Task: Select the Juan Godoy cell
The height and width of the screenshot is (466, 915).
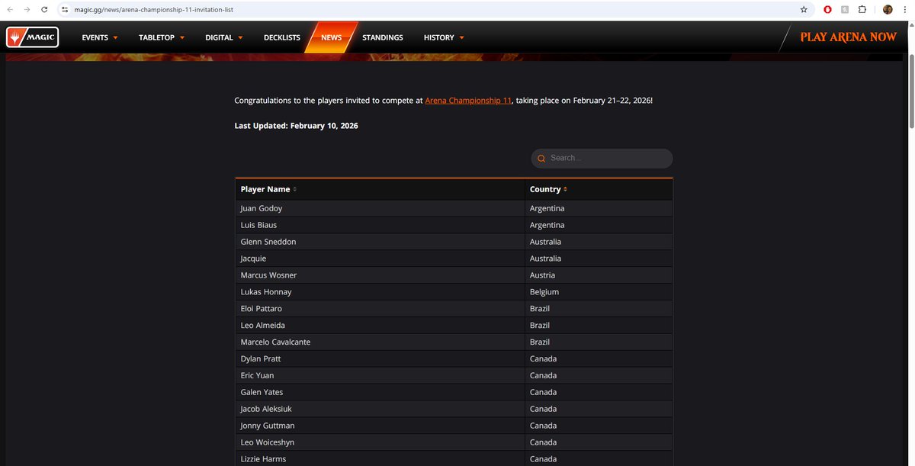Action: pos(380,208)
